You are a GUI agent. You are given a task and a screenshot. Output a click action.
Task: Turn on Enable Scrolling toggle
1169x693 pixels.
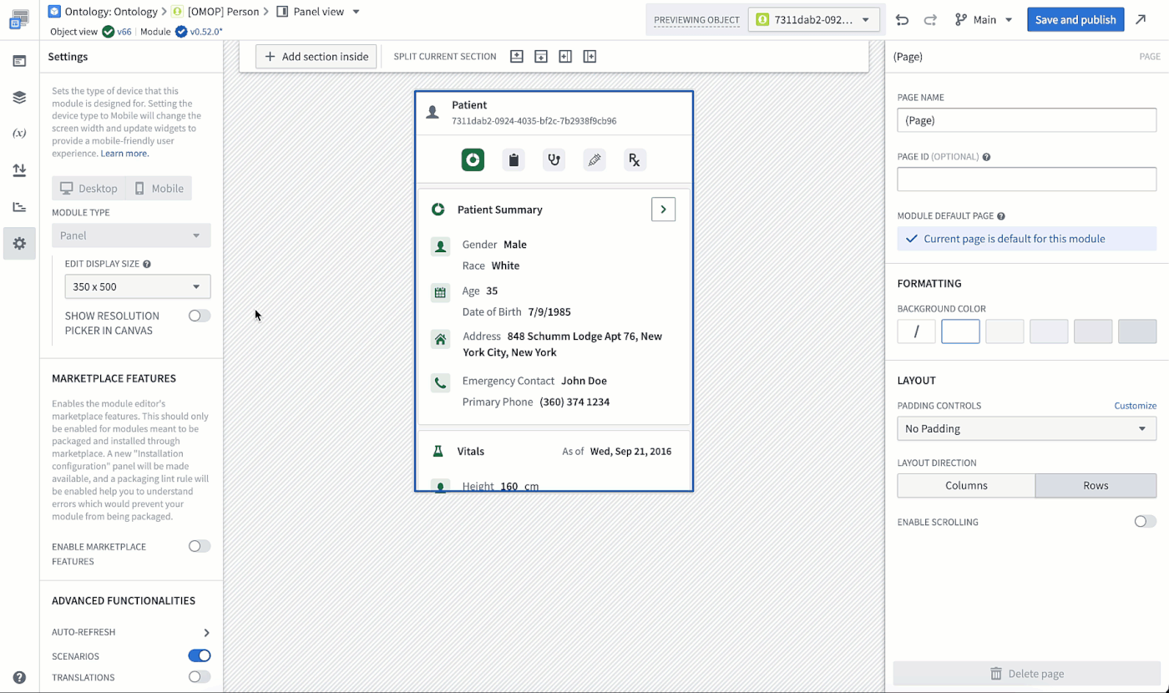(x=1145, y=522)
